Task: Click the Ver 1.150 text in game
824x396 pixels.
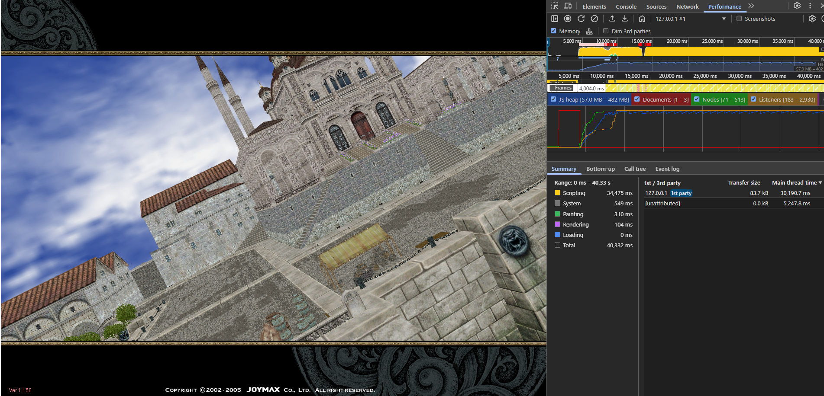Action: 20,390
